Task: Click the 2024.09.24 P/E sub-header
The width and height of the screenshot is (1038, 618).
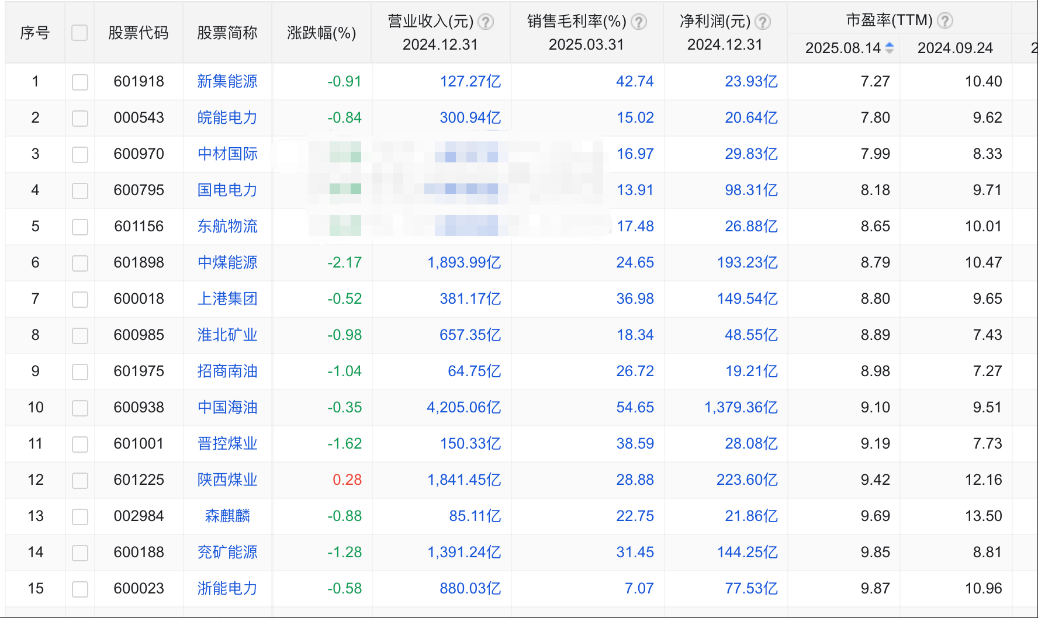Action: tap(955, 48)
